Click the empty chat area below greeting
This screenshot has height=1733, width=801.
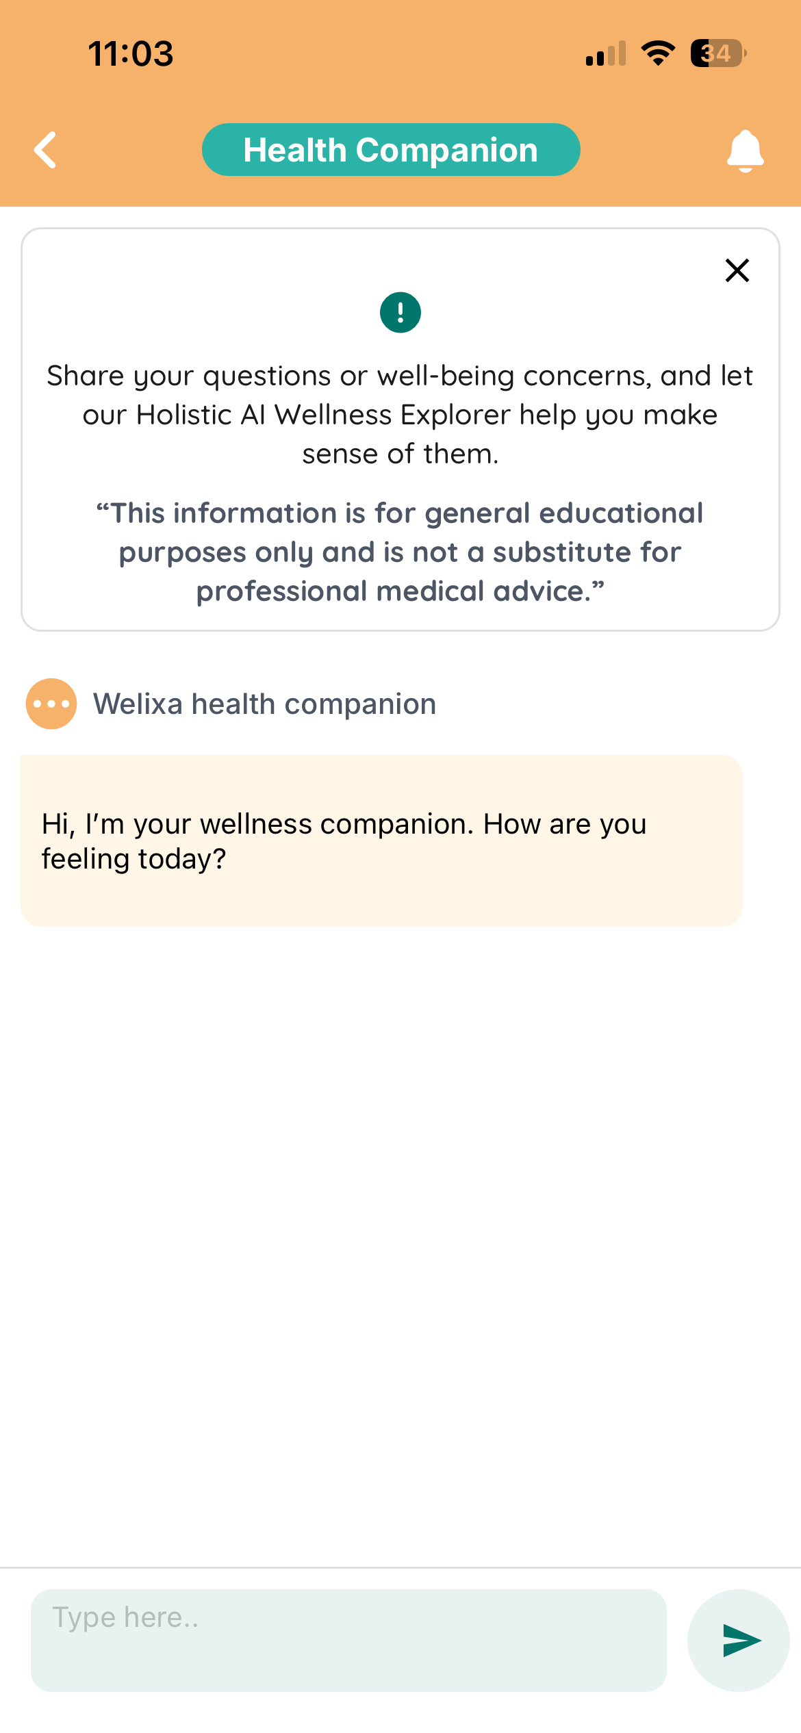(400, 1232)
